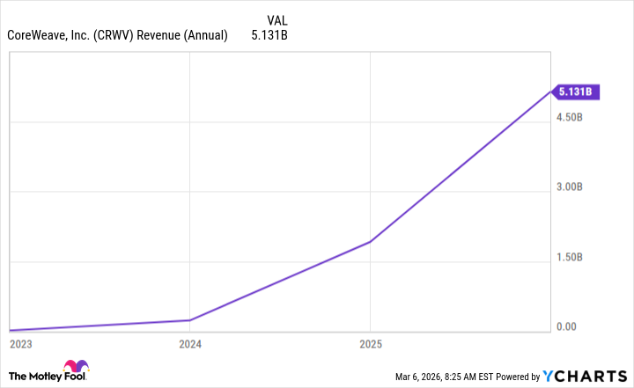Click the 5.131B value under VAL

point(269,36)
